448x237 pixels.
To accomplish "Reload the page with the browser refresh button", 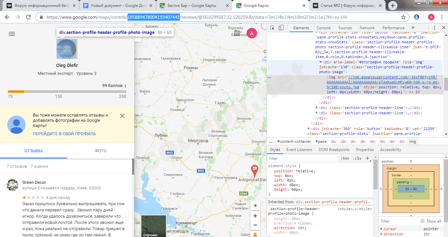I will pyautogui.click(x=28, y=17).
